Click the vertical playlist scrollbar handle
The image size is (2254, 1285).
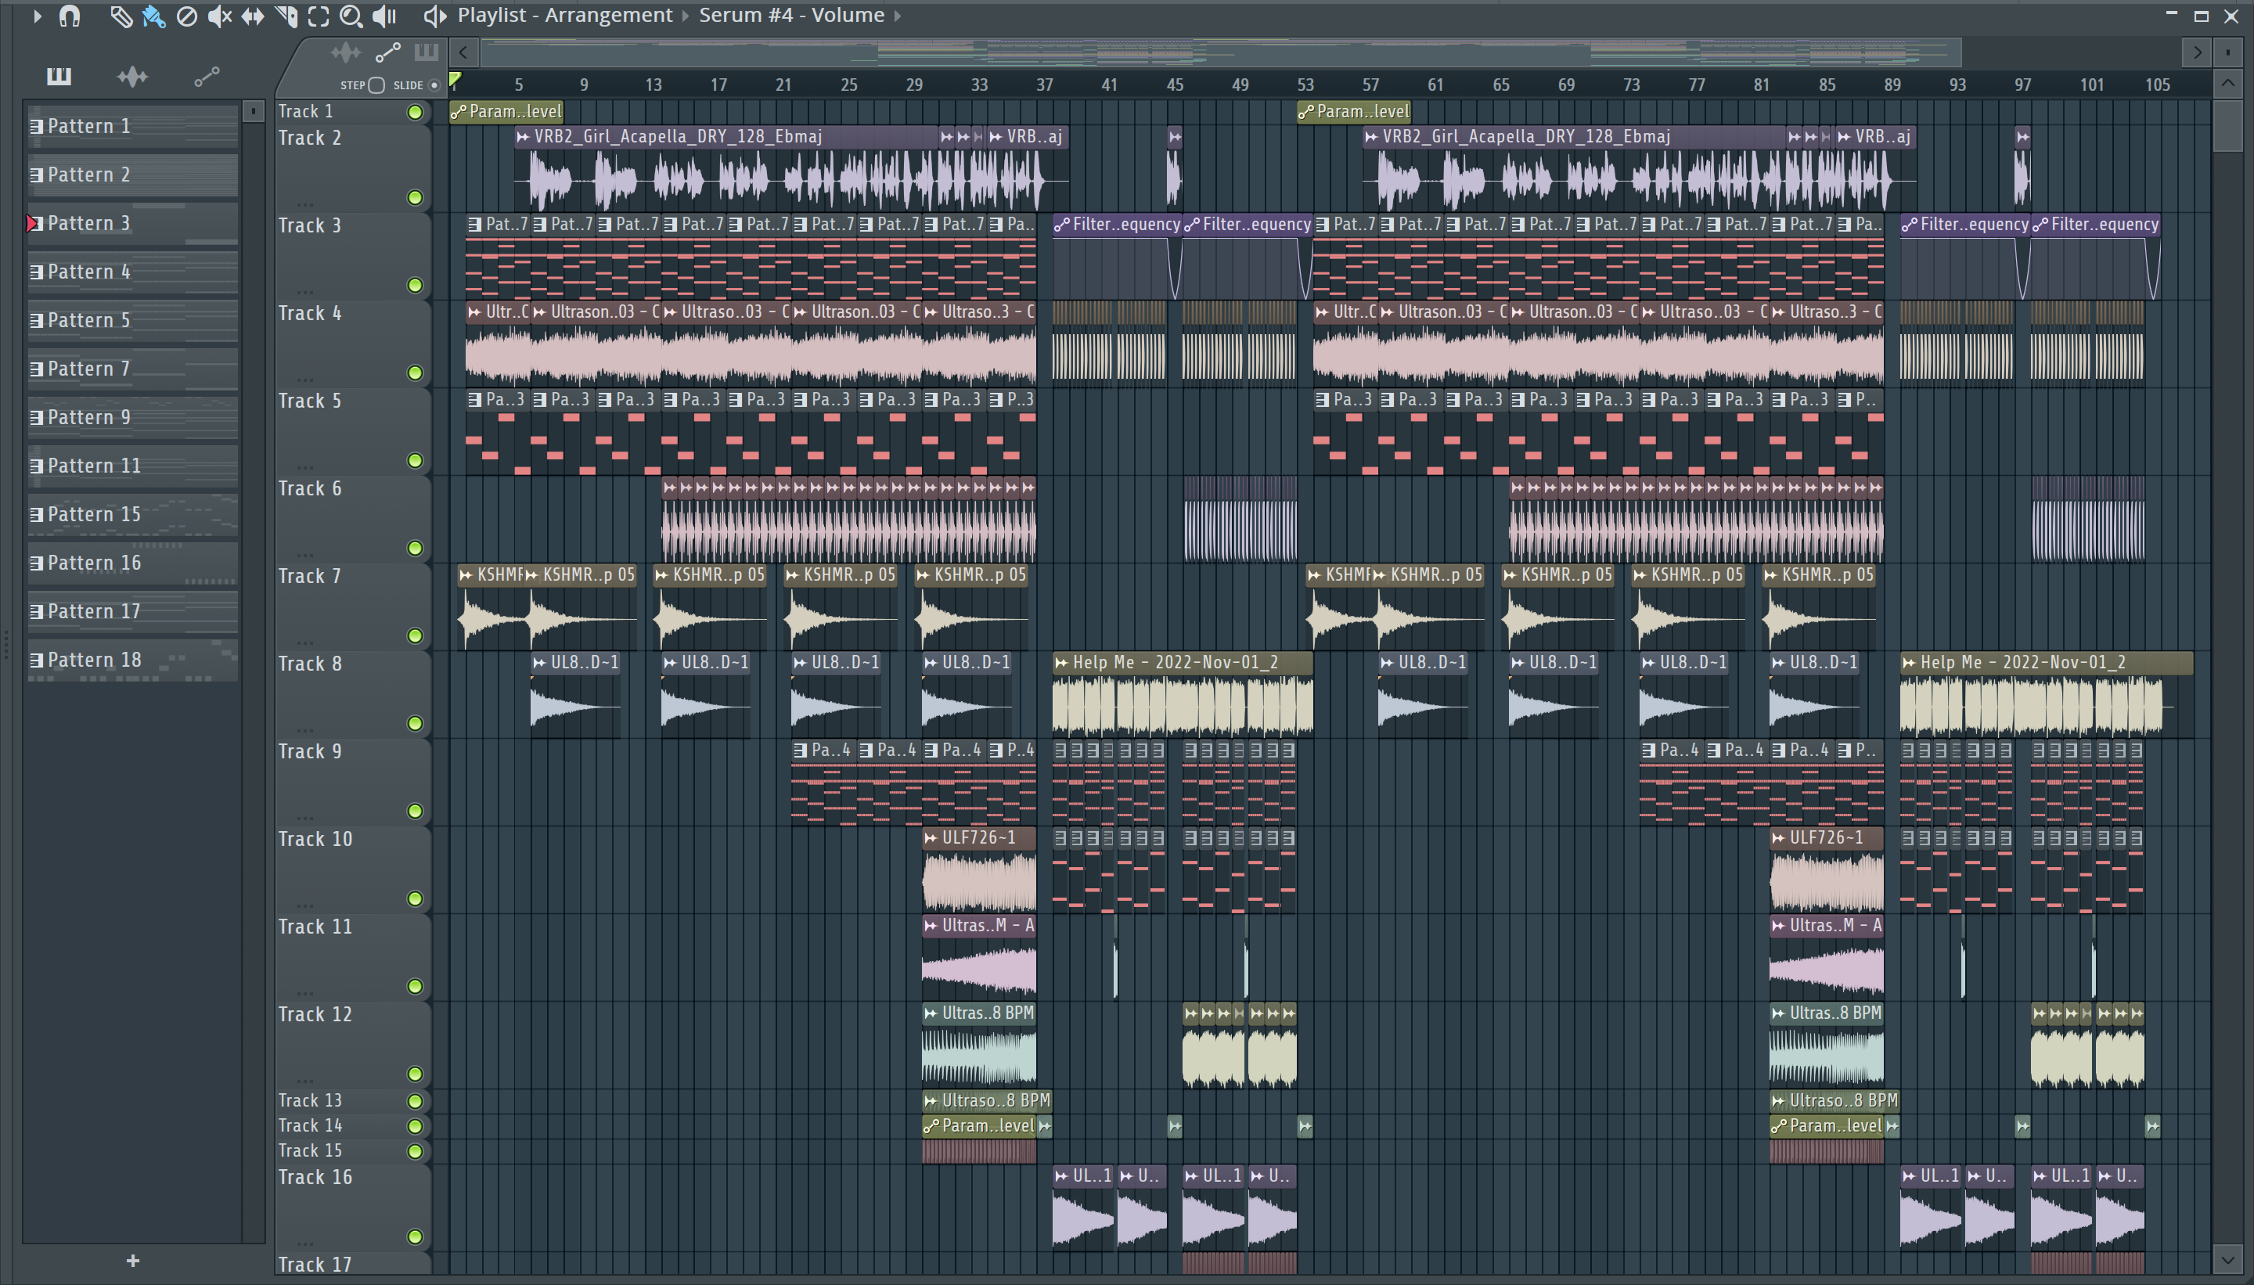click(2228, 125)
